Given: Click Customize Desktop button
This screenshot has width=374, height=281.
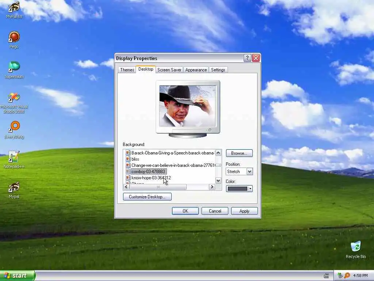Looking at the screenshot, I should [x=147, y=196].
